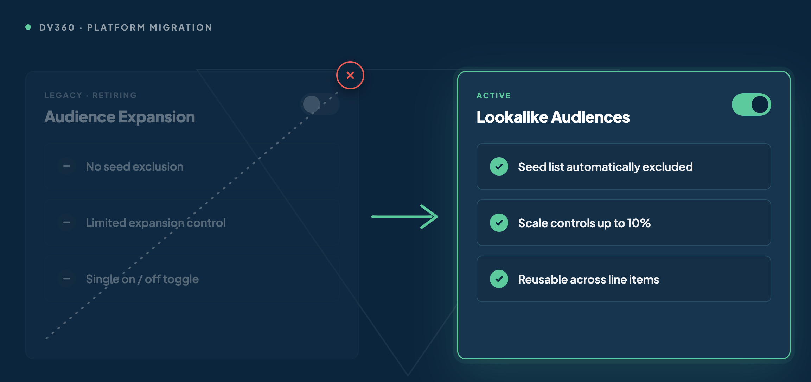Click minus icon beside No seed exclusion
This screenshot has height=382, width=811.
click(x=67, y=166)
